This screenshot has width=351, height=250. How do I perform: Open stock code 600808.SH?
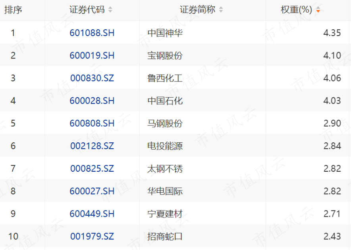pos(92,123)
